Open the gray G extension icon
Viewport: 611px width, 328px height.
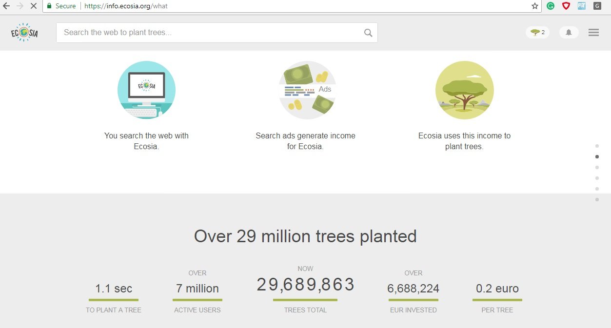tap(597, 6)
